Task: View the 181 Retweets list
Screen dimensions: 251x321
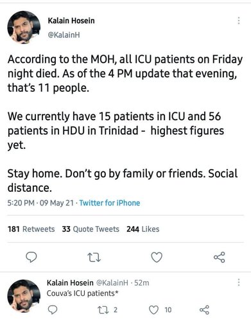Action: point(31,229)
